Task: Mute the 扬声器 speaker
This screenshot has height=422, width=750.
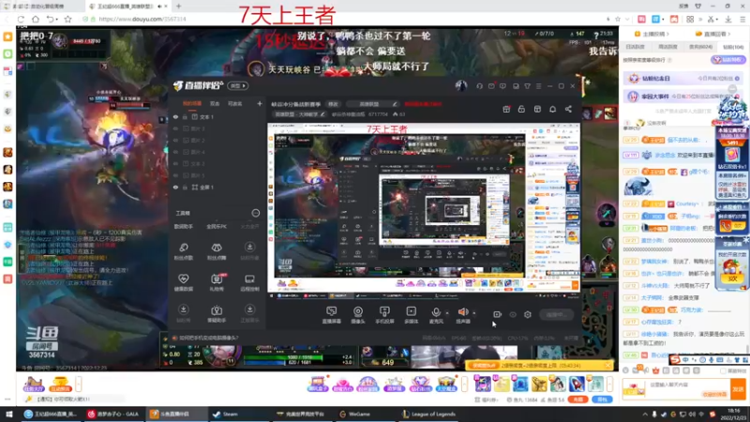Action: point(463,315)
